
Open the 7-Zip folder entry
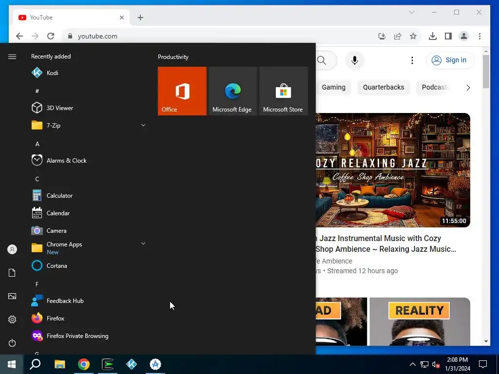(89, 125)
